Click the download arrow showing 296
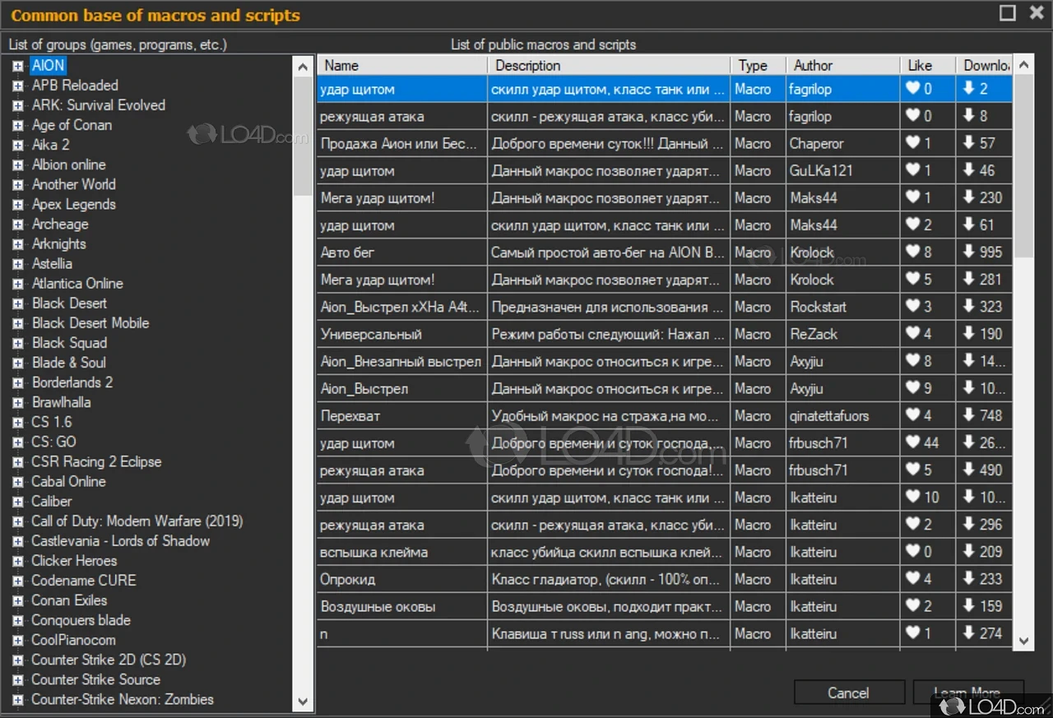Viewport: 1053px width, 718px height. [969, 525]
